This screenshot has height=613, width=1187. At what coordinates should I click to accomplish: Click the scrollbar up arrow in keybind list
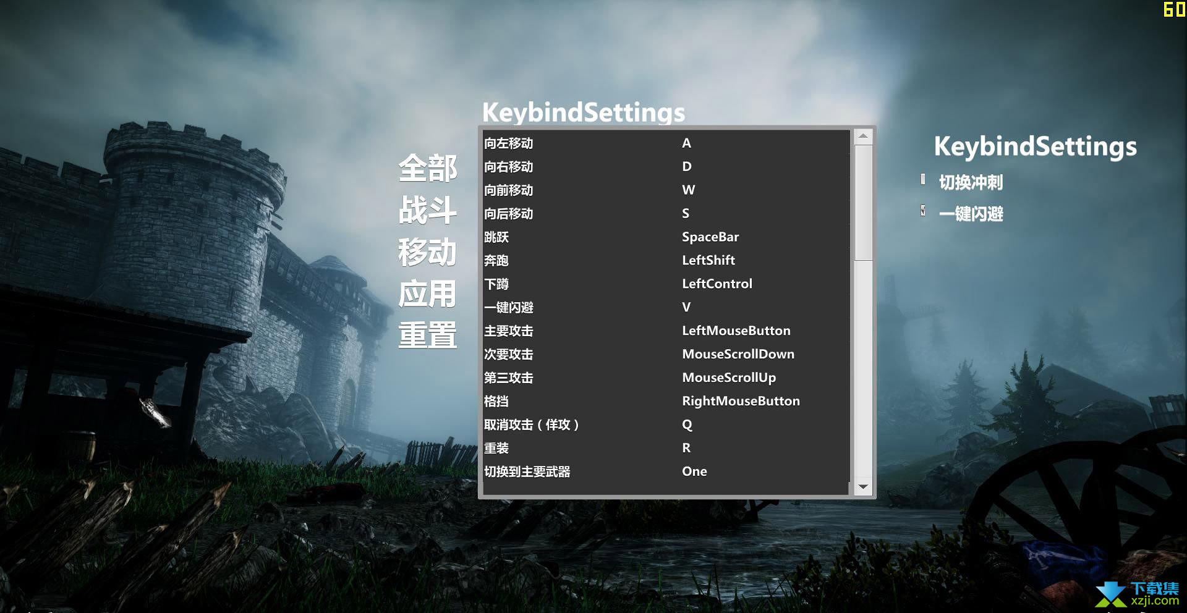coord(863,136)
